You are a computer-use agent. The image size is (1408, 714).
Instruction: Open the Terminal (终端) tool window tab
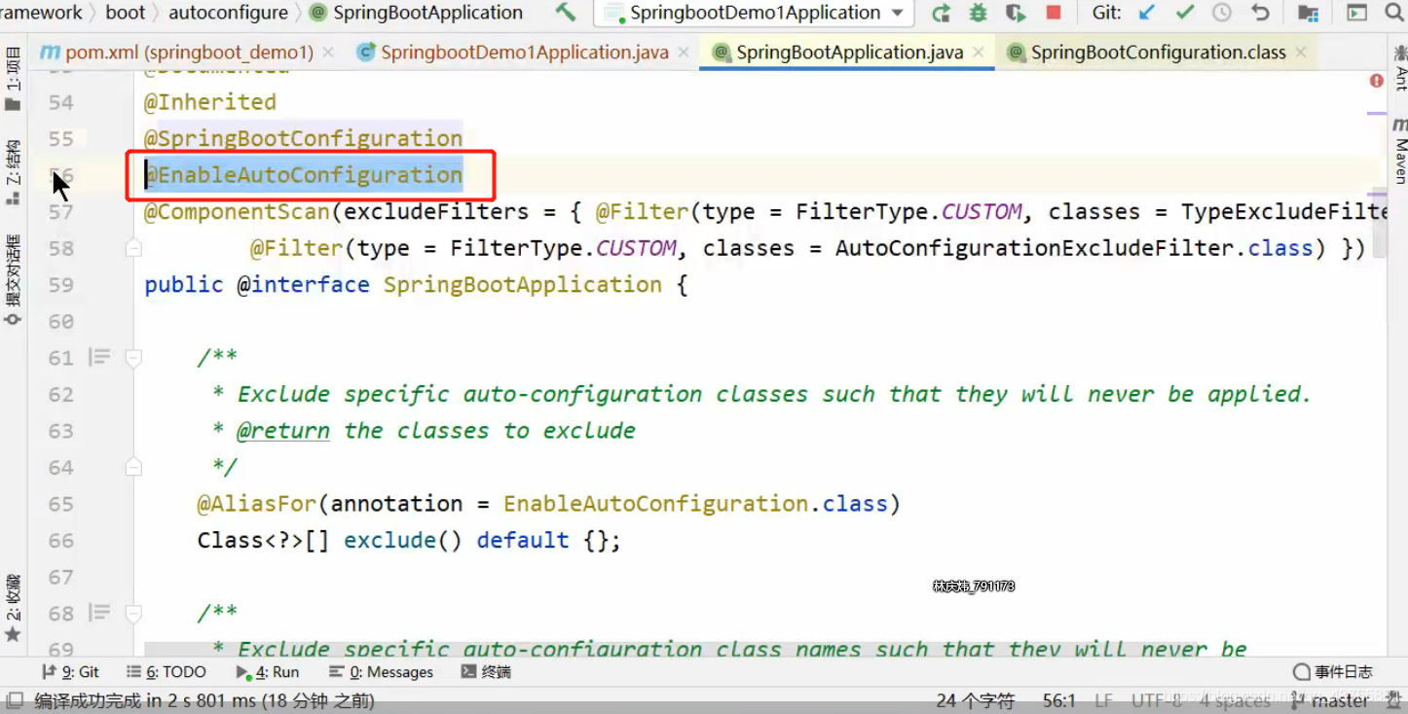coord(486,672)
